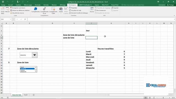Open the Visual Basic editor
The height and width of the screenshot is (99, 176).
point(2,10)
